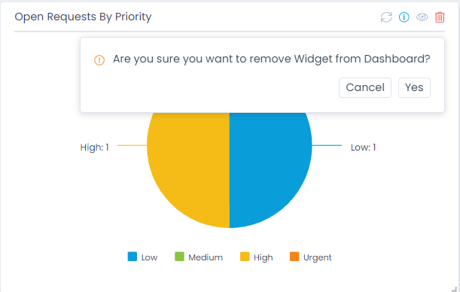Screen dimensions: 460x292
Task: Refresh the Open Requests By Priority widget
Action: [x=386, y=17]
